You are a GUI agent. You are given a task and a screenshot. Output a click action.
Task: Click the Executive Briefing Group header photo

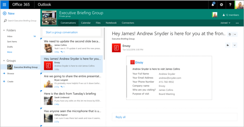tap(49, 18)
